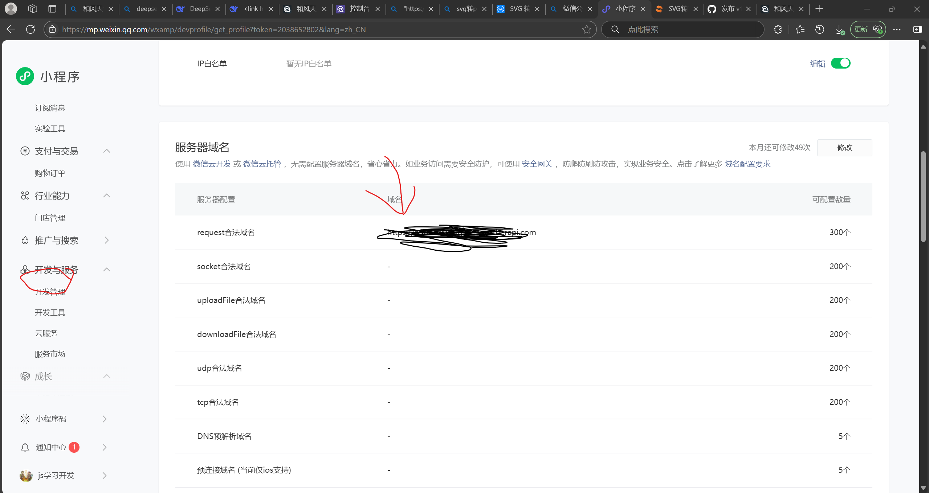Viewport: 929px width, 493px height.
Task: Expand the 推广与搜索 menu
Action: pos(106,240)
